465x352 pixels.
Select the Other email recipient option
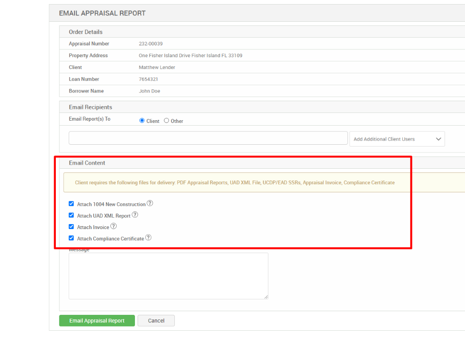(166, 120)
